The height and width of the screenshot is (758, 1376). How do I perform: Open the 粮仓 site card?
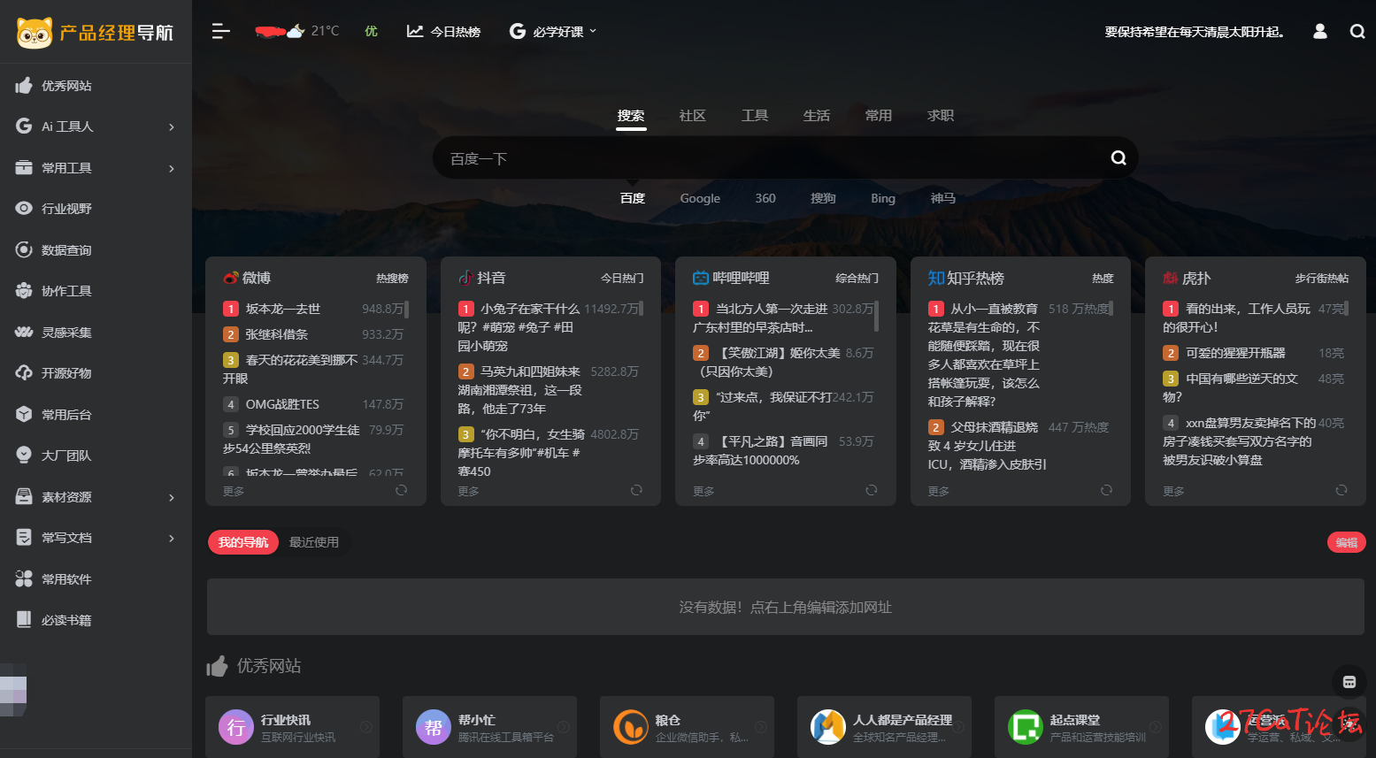click(x=687, y=727)
